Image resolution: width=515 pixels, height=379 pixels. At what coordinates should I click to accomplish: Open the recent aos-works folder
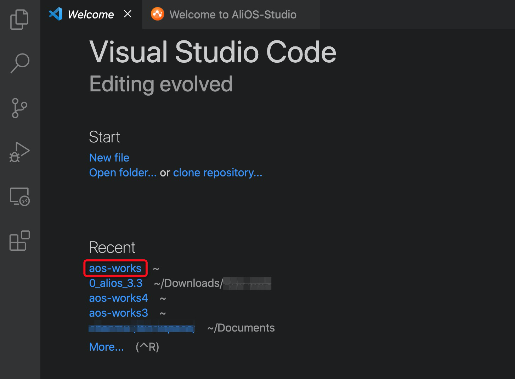pos(115,268)
